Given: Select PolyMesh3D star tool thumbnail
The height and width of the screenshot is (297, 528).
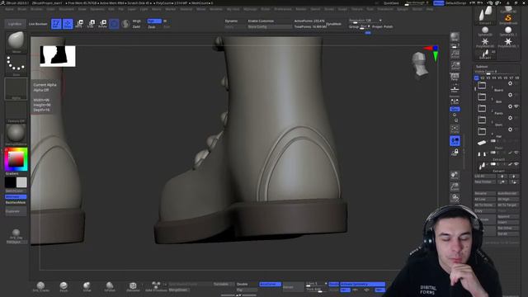Looking at the screenshot, I should [485, 43].
